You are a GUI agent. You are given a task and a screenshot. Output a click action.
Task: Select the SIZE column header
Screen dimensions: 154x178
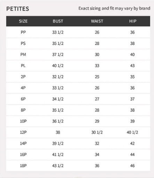tap(23, 21)
